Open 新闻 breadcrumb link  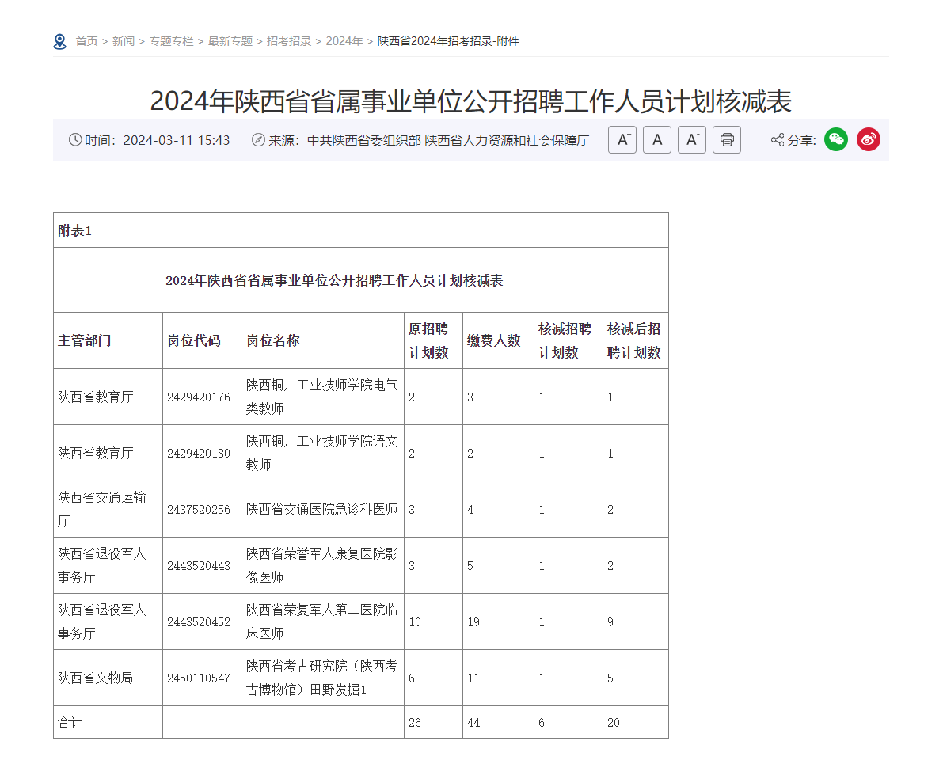point(123,41)
